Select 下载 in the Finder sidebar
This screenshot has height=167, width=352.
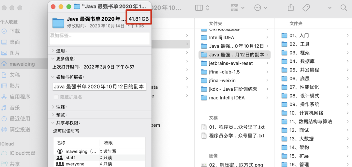tap(15, 31)
